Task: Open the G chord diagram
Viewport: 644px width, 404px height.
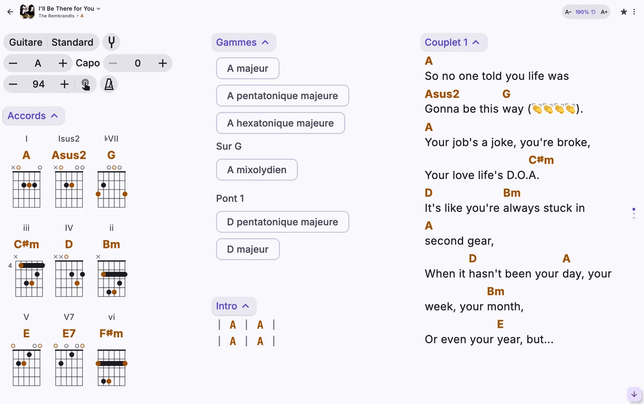Action: coord(112,186)
